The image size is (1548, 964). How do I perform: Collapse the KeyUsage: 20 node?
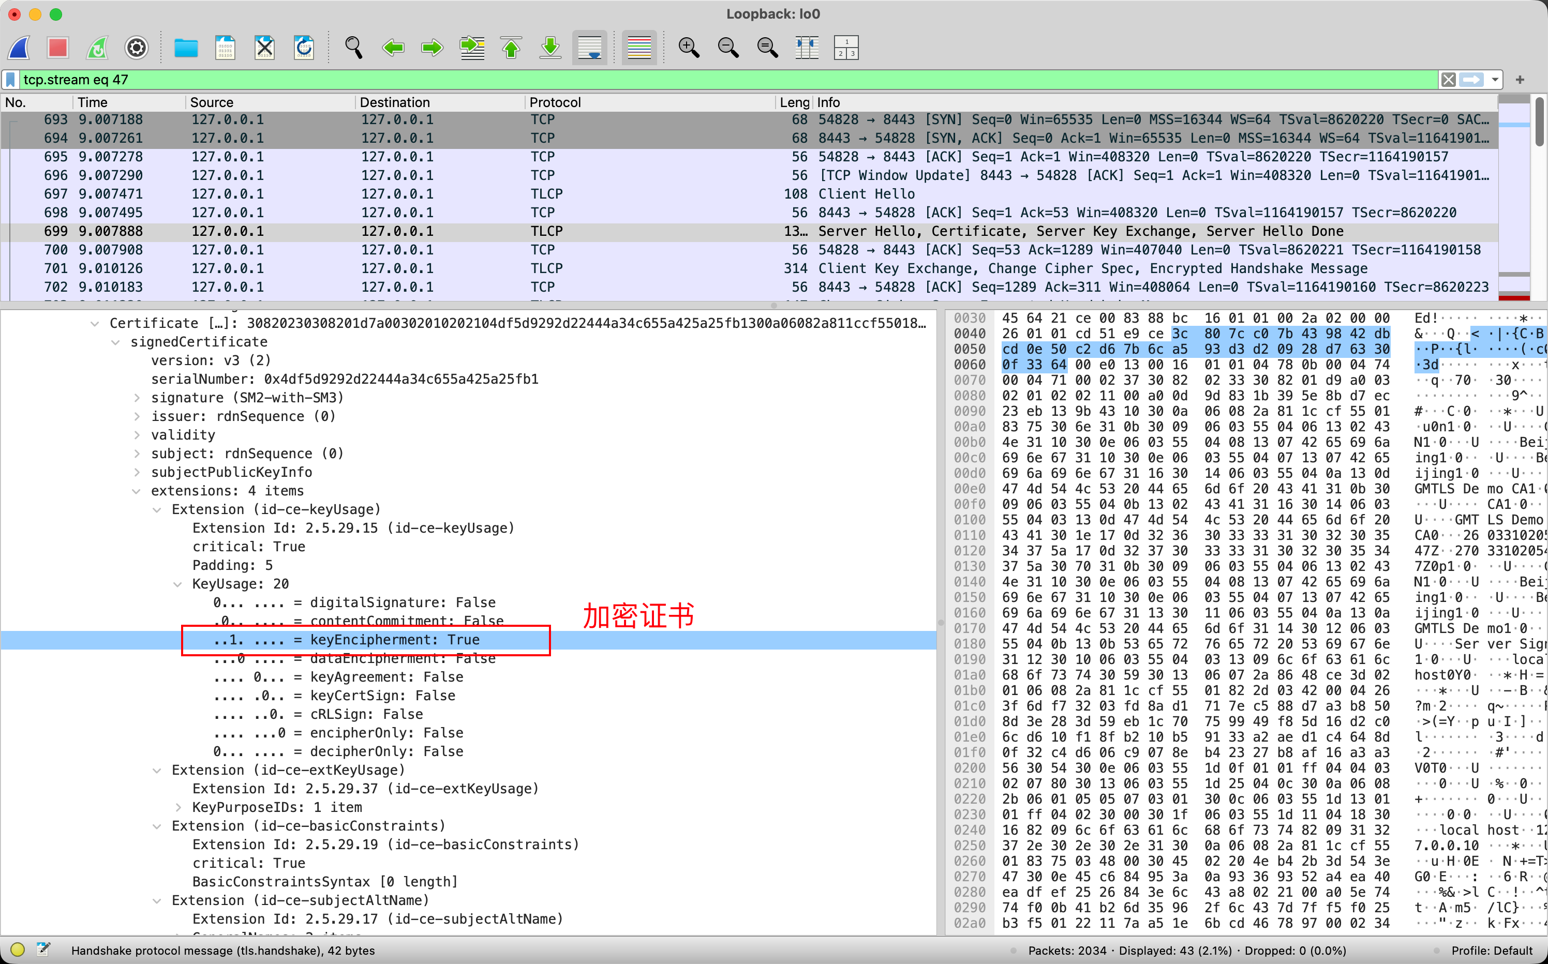[178, 584]
